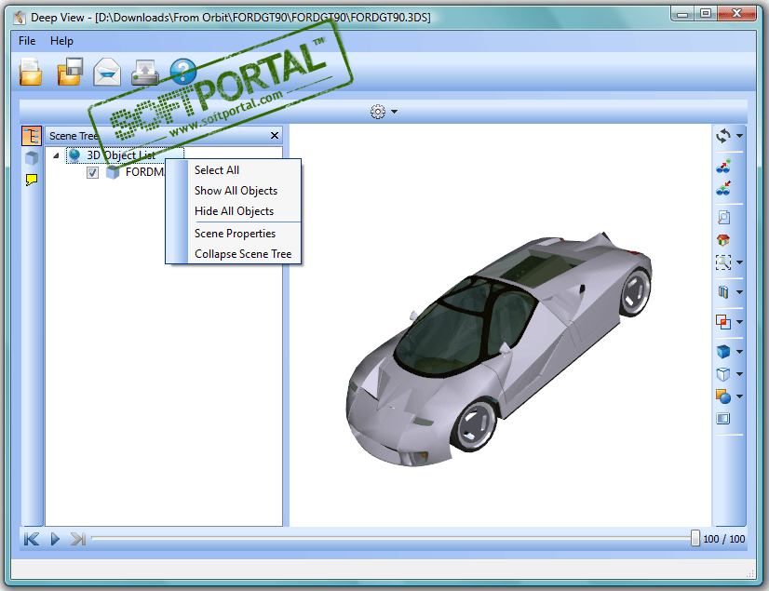This screenshot has width=769, height=591.
Task: Play the animation
Action: point(55,539)
